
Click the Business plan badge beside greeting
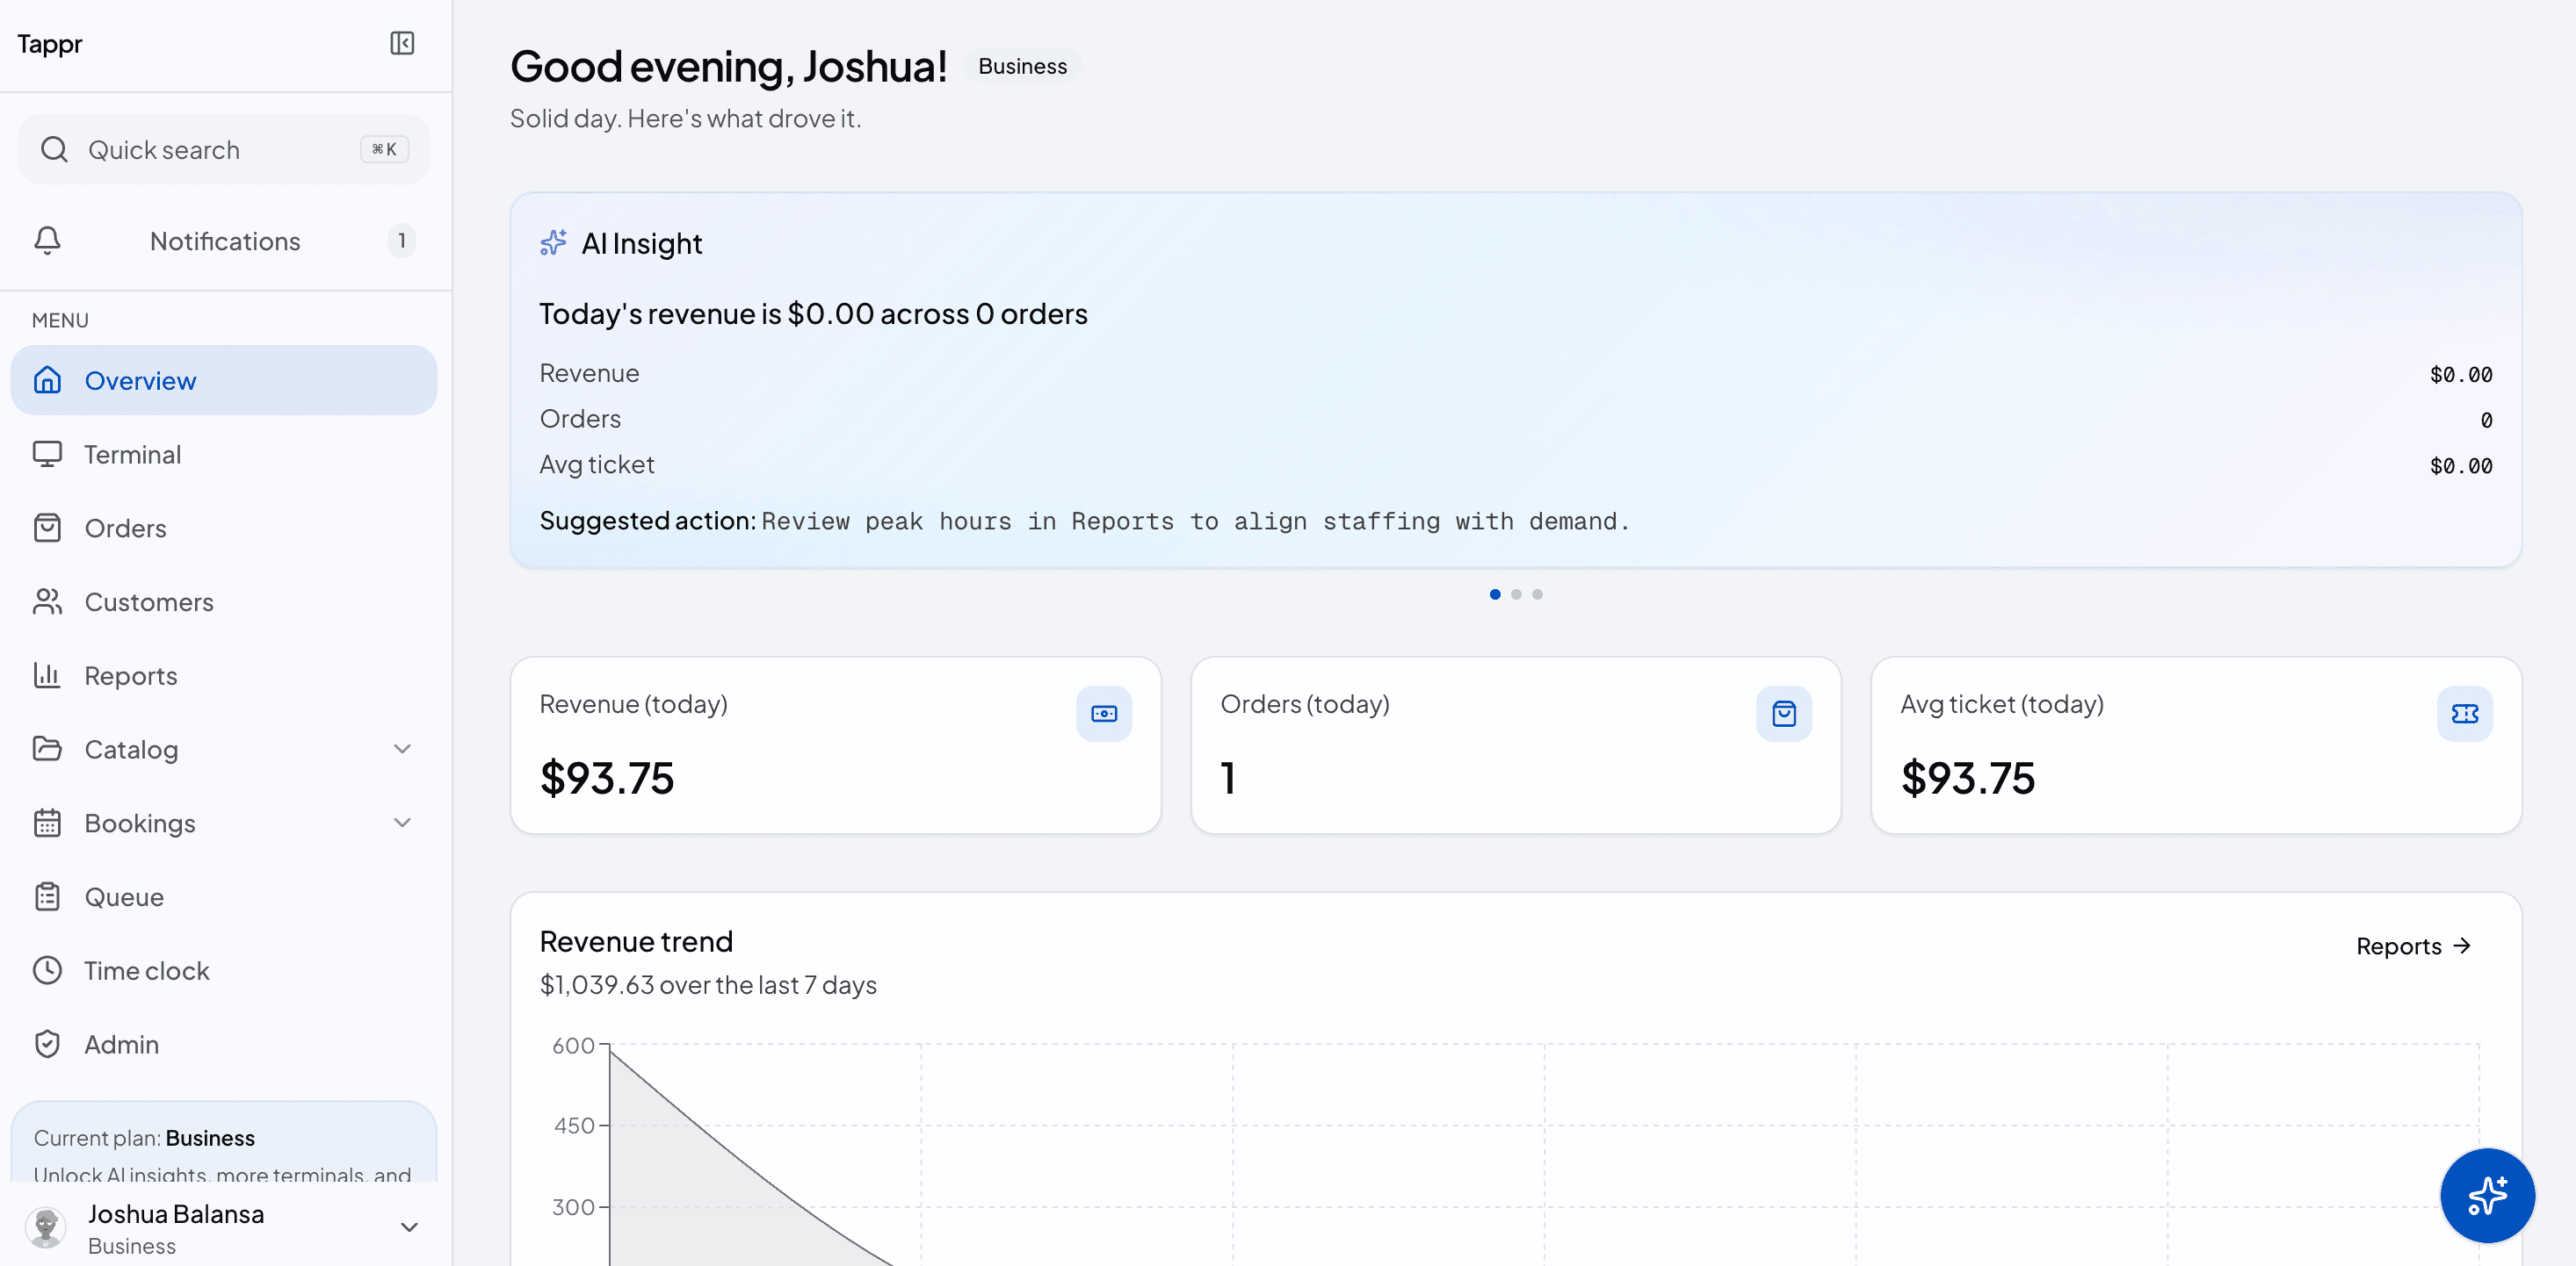[x=1022, y=66]
